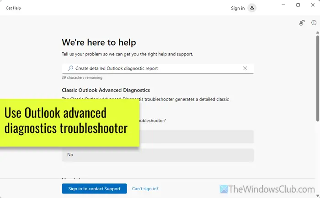Click the Classic Outlook Advanced Diagnostics heading
The image size is (320, 198).
point(106,90)
